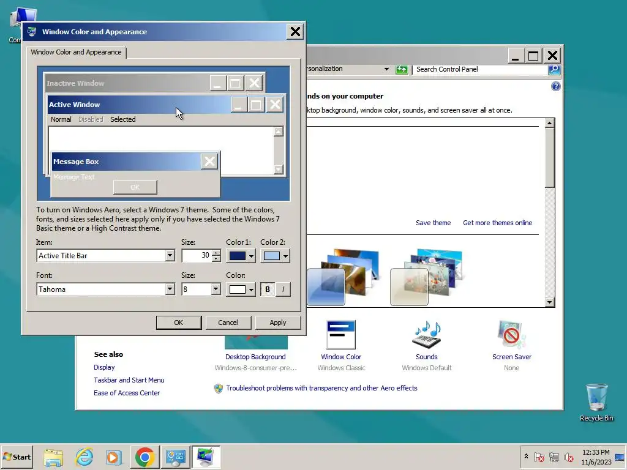Click the Apply button
Image resolution: width=627 pixels, height=470 pixels.
pyautogui.click(x=278, y=323)
